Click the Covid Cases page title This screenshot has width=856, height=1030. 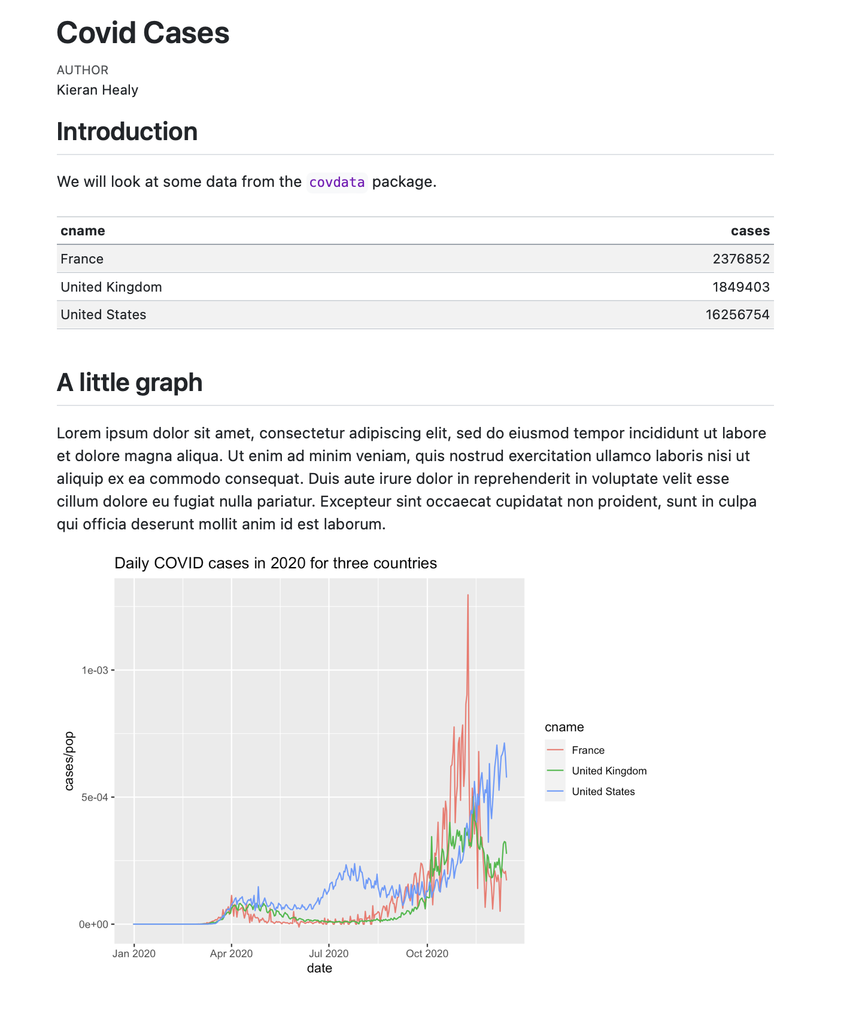click(x=142, y=33)
